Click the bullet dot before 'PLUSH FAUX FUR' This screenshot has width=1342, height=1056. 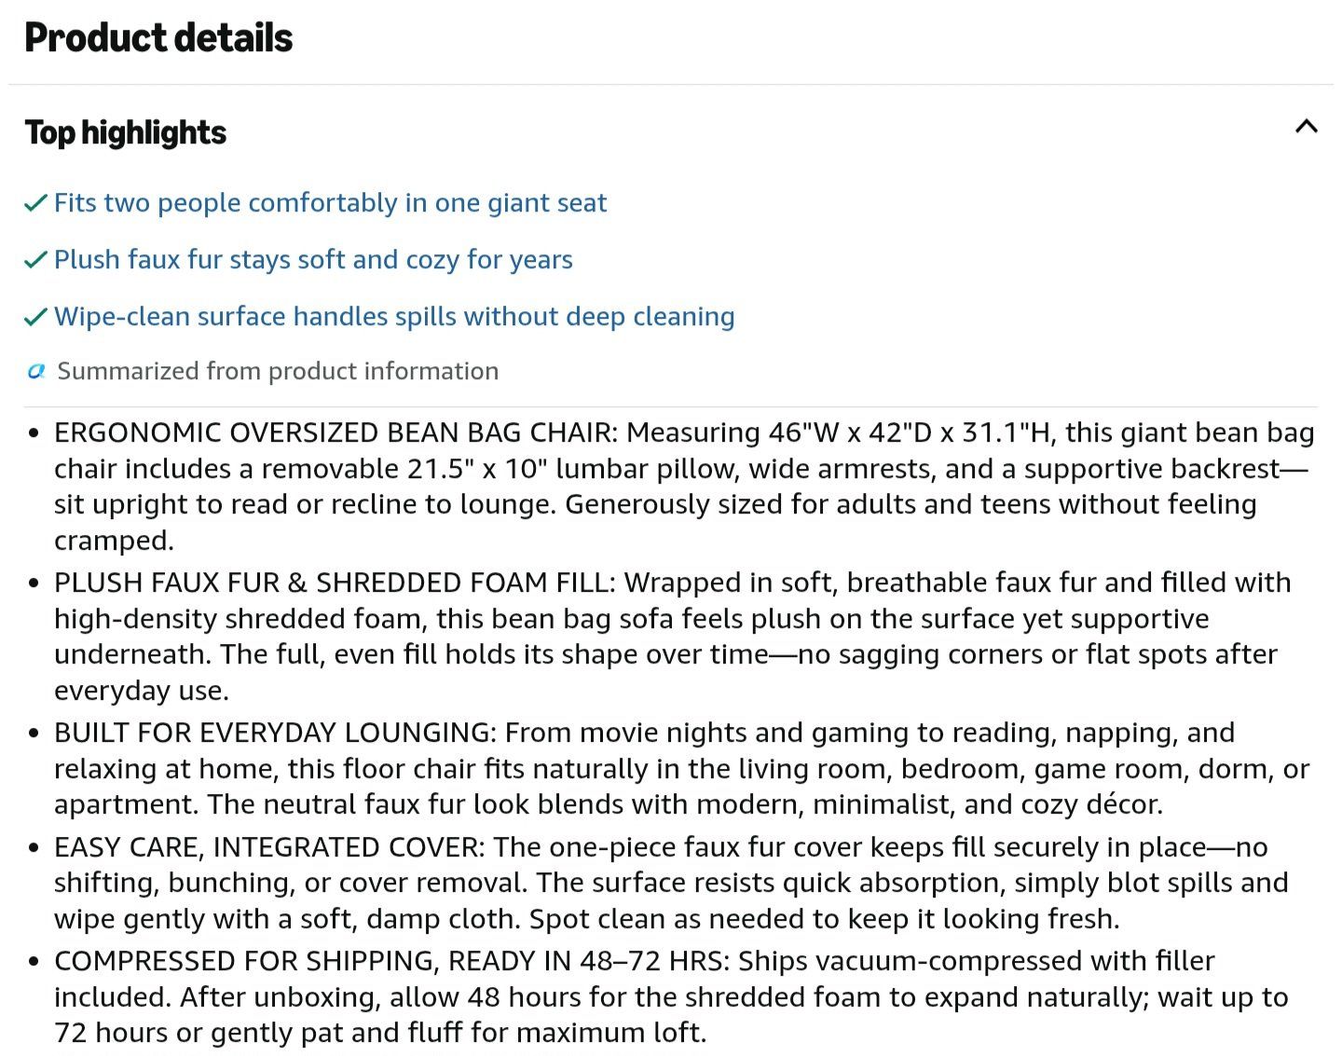(x=34, y=583)
